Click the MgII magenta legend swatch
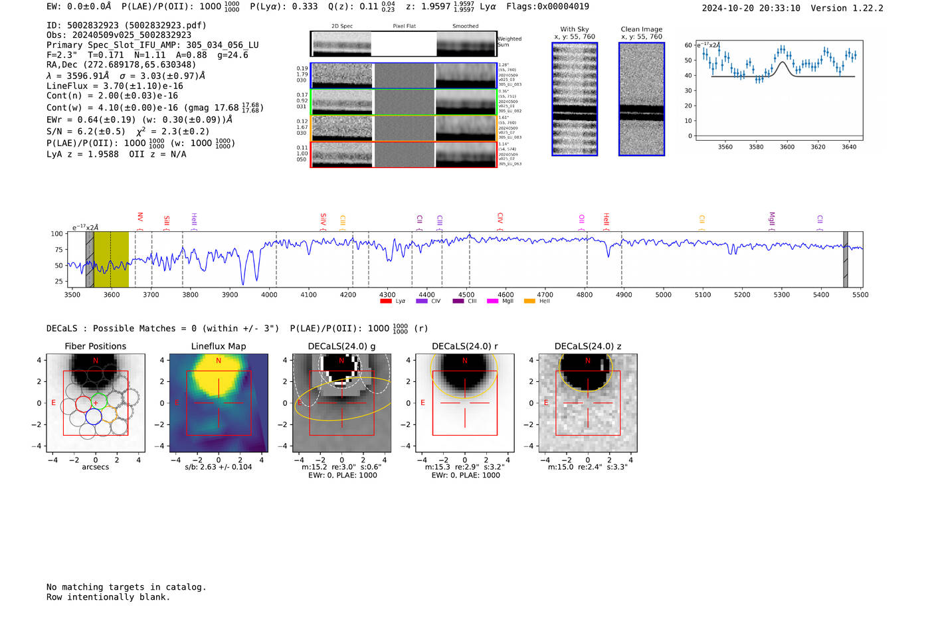Image resolution: width=930 pixels, height=633 pixels. click(x=492, y=301)
